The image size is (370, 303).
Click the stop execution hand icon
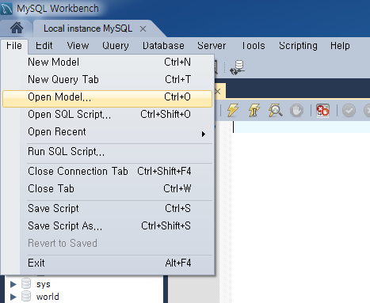[x=296, y=110]
